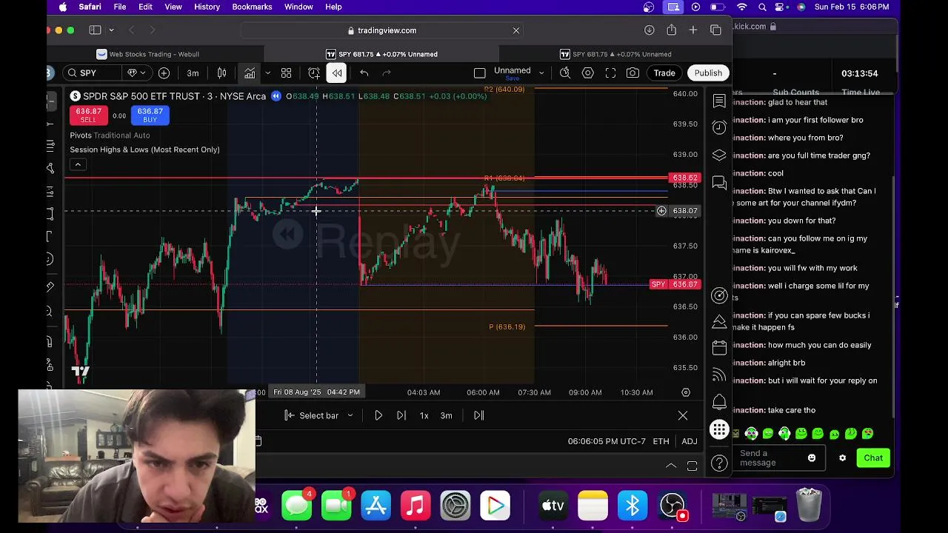
Task: Open the watchlist panel in right sidebar
Action: (x=719, y=101)
